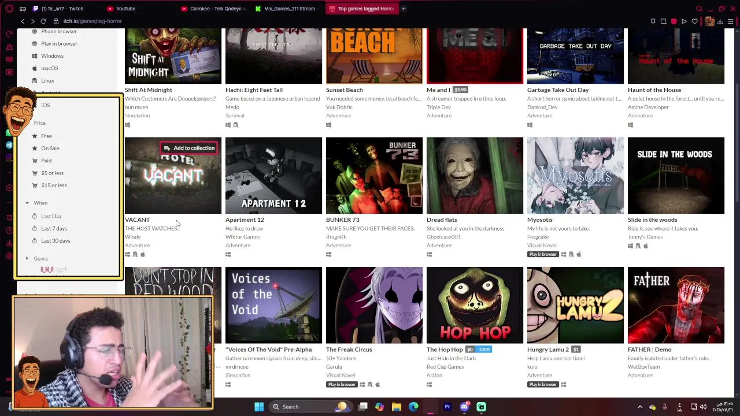Filter by Windows platform in sidebar

pos(52,56)
